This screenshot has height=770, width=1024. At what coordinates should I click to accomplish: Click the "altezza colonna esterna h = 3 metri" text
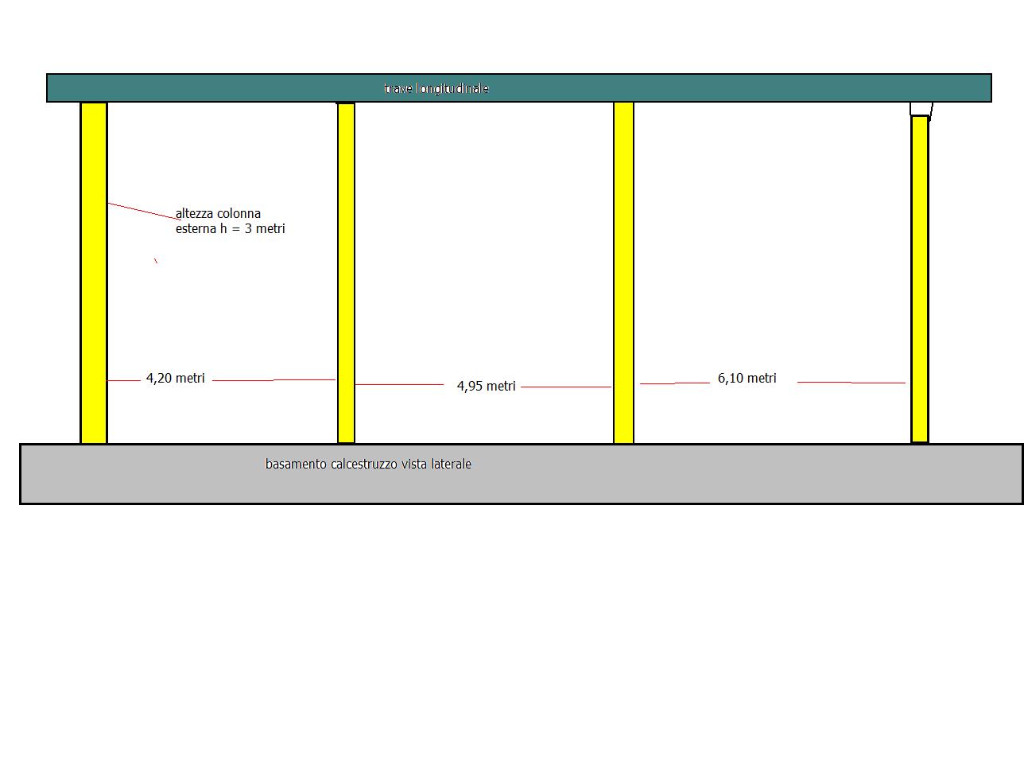pos(230,221)
